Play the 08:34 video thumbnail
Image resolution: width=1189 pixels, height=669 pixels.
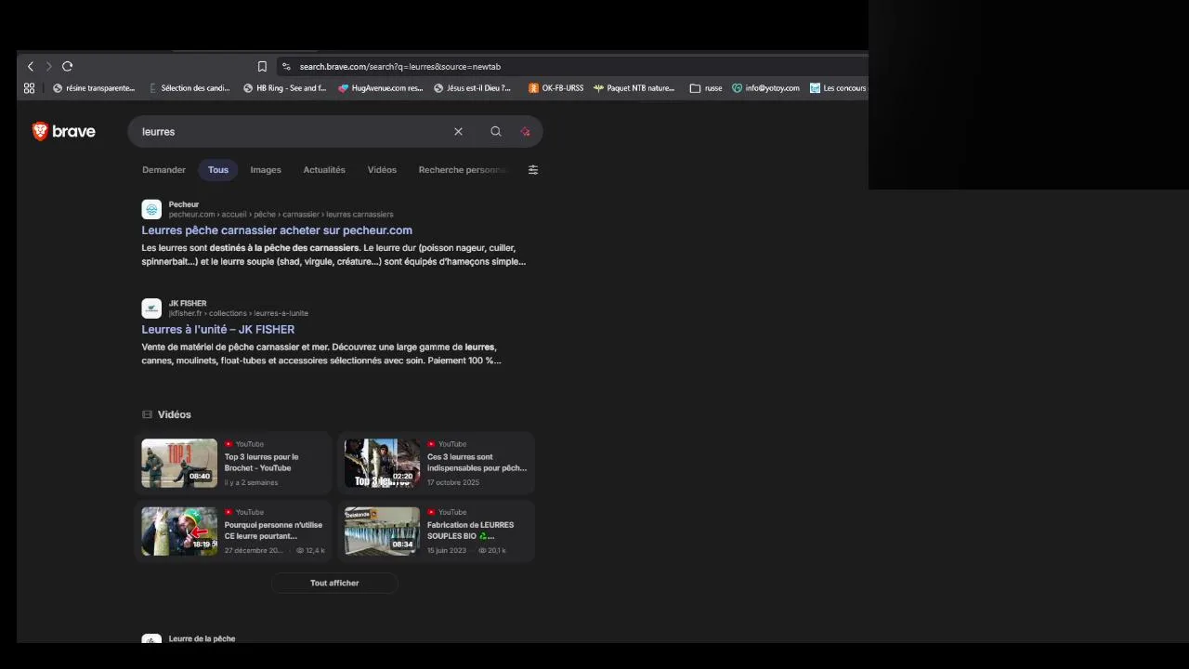coord(382,531)
